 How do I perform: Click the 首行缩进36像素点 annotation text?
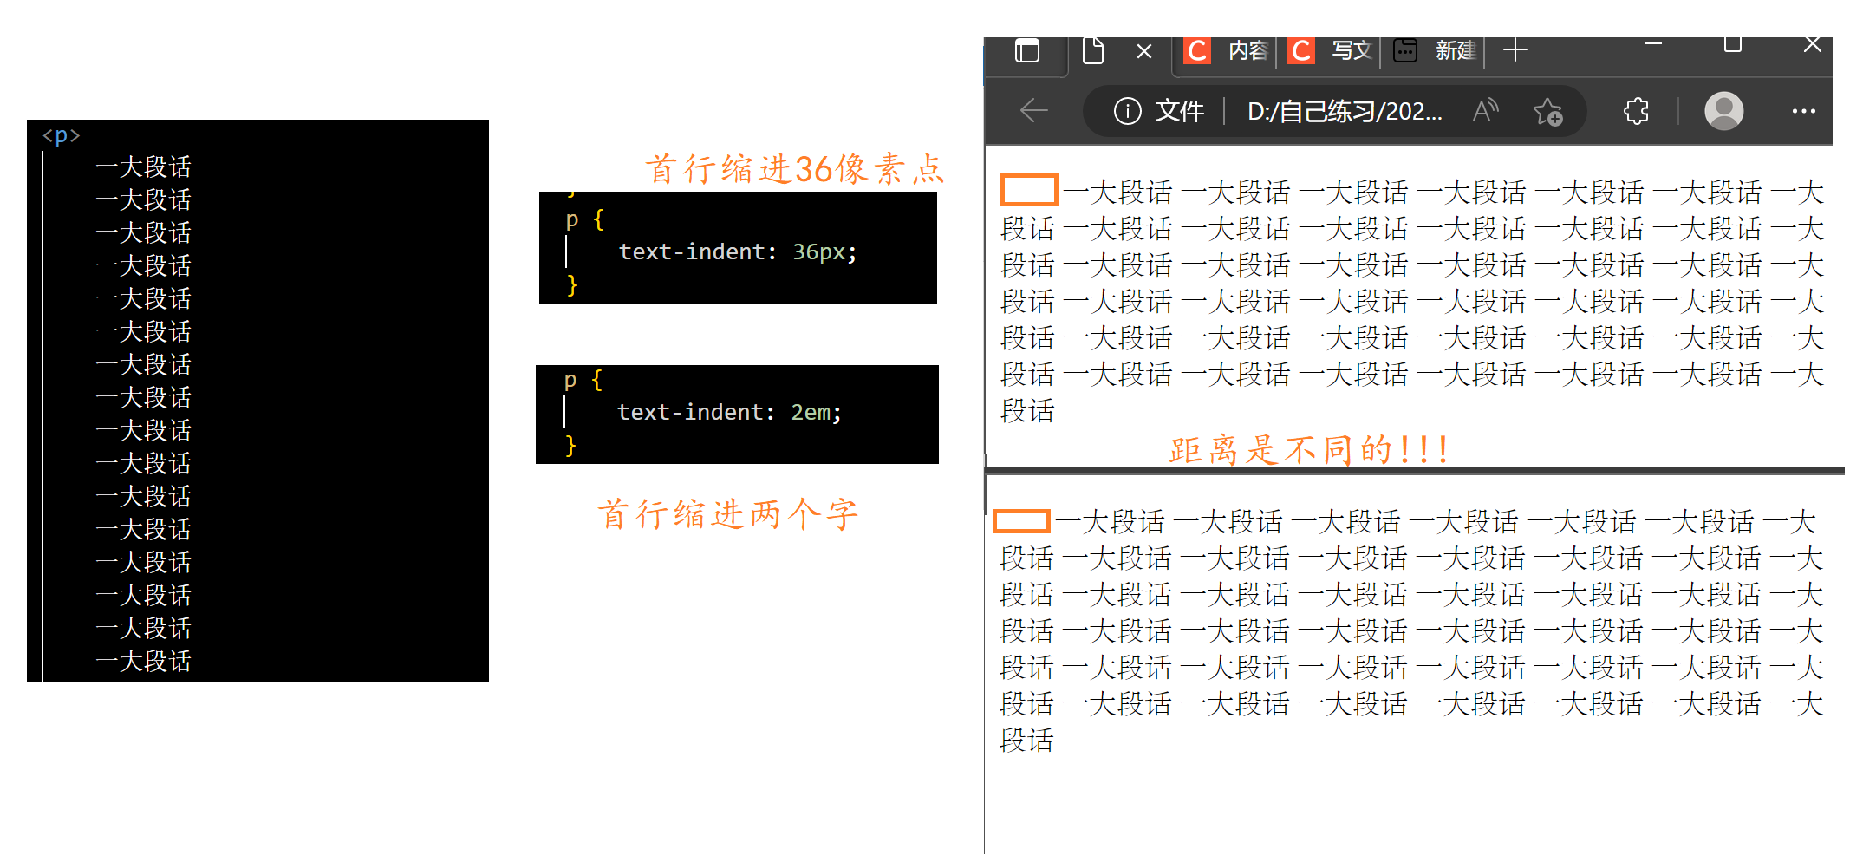pyautogui.click(x=795, y=169)
